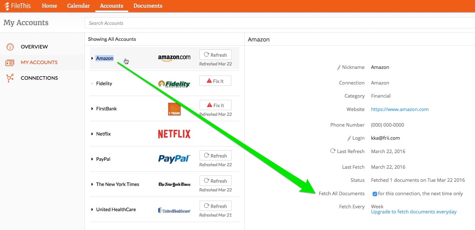Click the UnitedHealthcare logo
Screen dimensions: 475x230
174,210
